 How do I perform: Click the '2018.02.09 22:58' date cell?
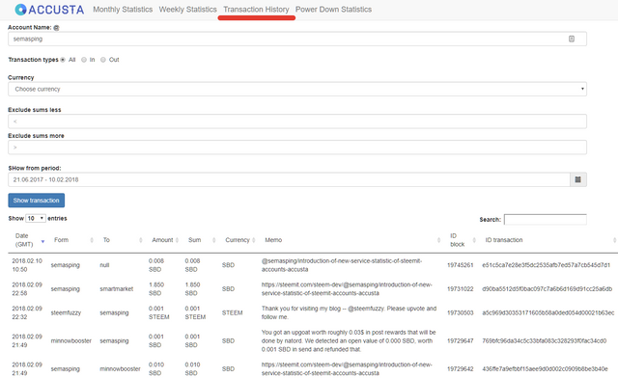point(27,289)
